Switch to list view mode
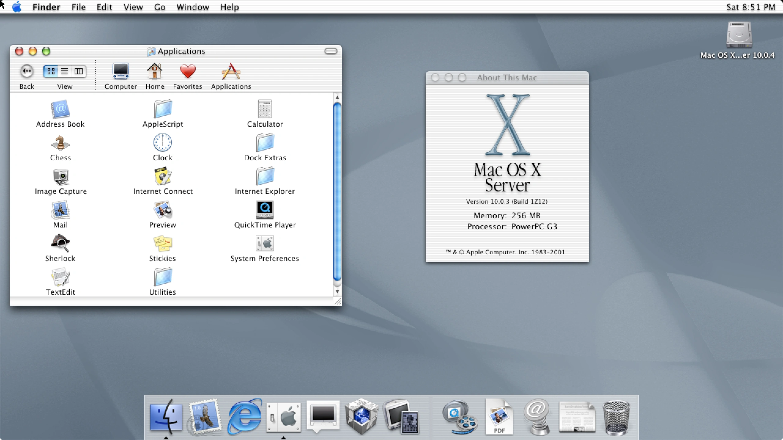The width and height of the screenshot is (783, 440). [x=65, y=71]
